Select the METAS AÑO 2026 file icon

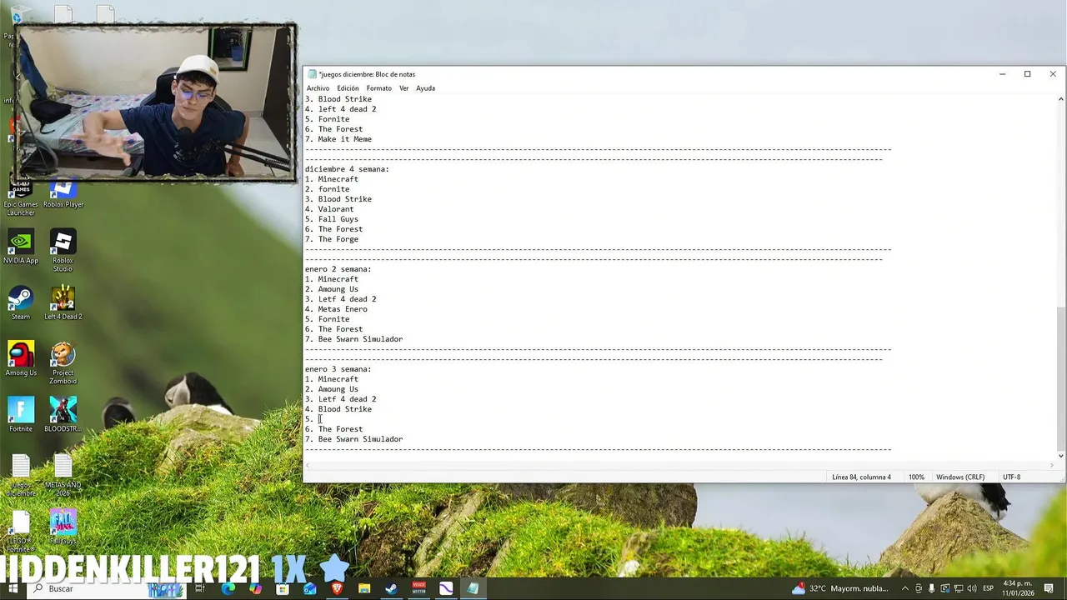point(63,475)
